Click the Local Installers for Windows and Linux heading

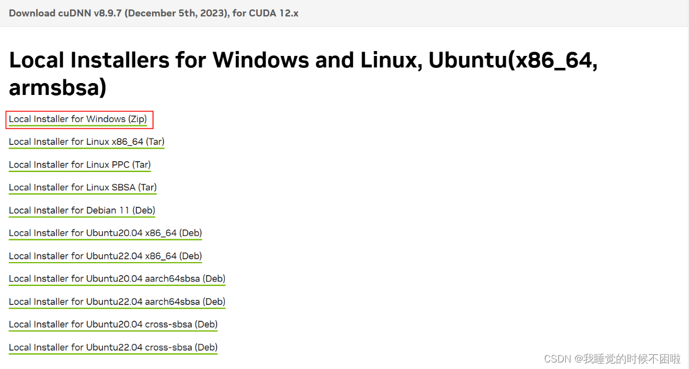point(303,73)
